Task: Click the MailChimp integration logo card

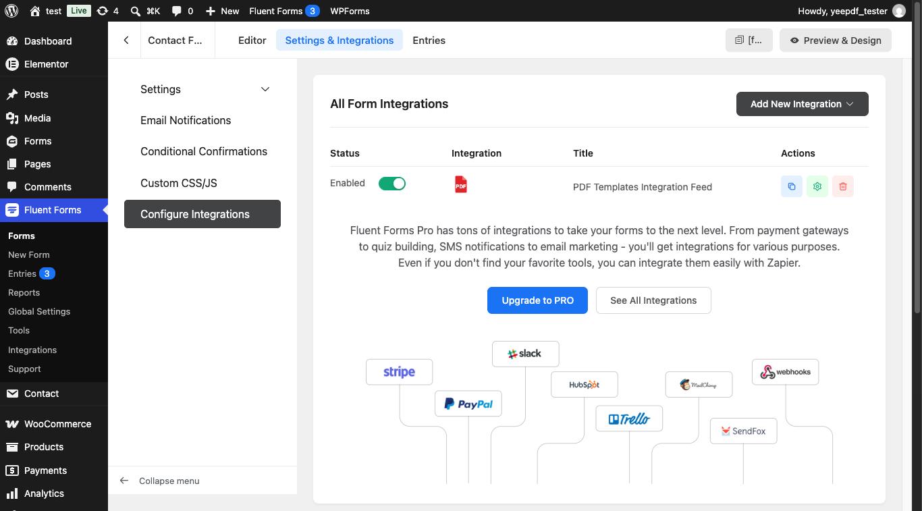Action: [x=699, y=385]
